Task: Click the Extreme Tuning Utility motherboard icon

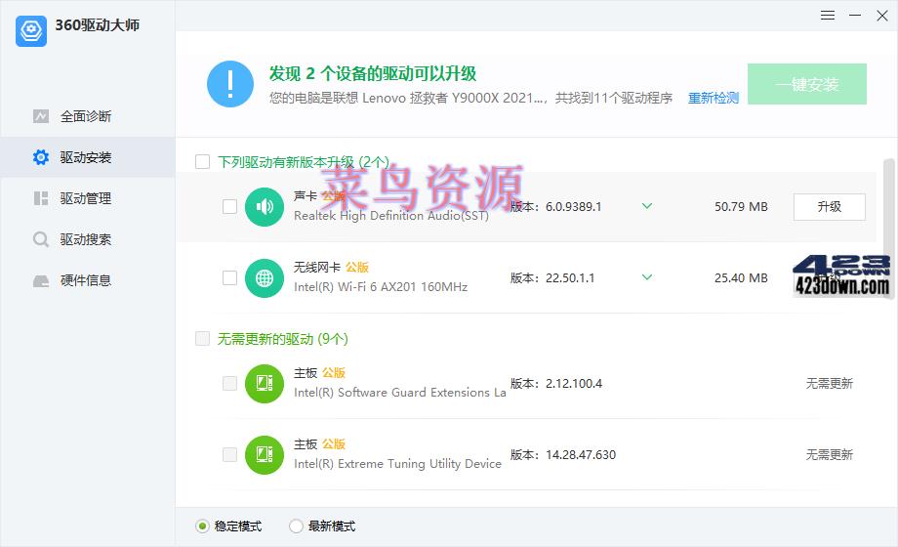Action: tap(264, 455)
